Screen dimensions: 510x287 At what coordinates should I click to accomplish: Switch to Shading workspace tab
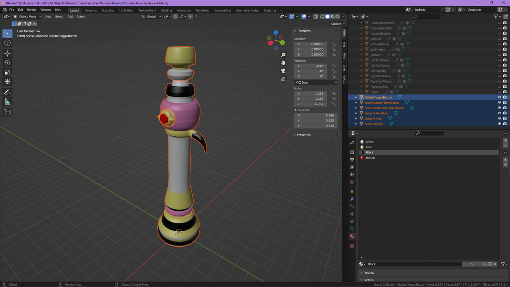point(167,10)
